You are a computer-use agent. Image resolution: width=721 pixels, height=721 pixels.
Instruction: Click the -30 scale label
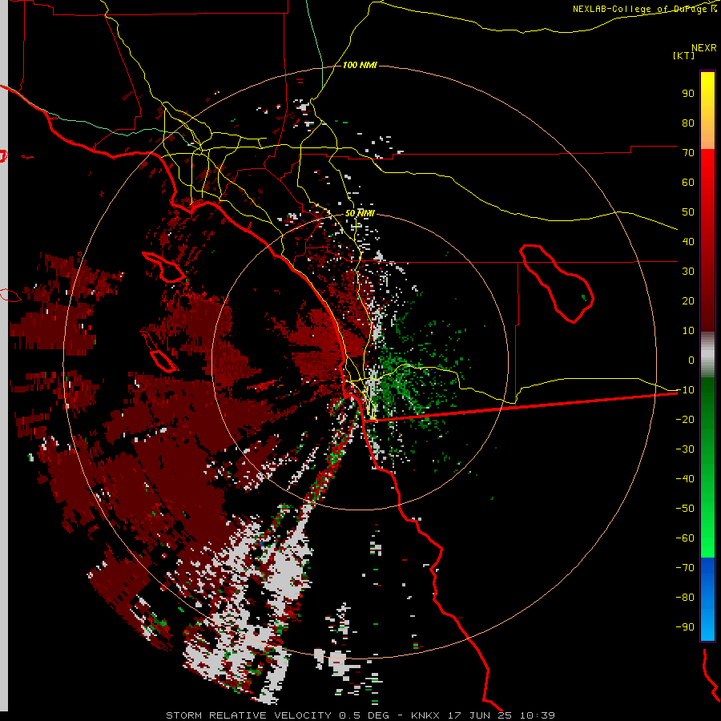685,449
